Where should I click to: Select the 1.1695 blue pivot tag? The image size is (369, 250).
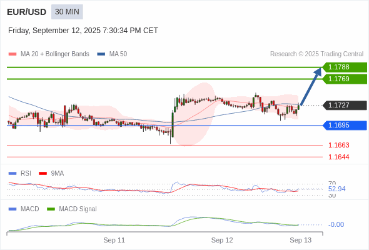[x=345, y=126]
